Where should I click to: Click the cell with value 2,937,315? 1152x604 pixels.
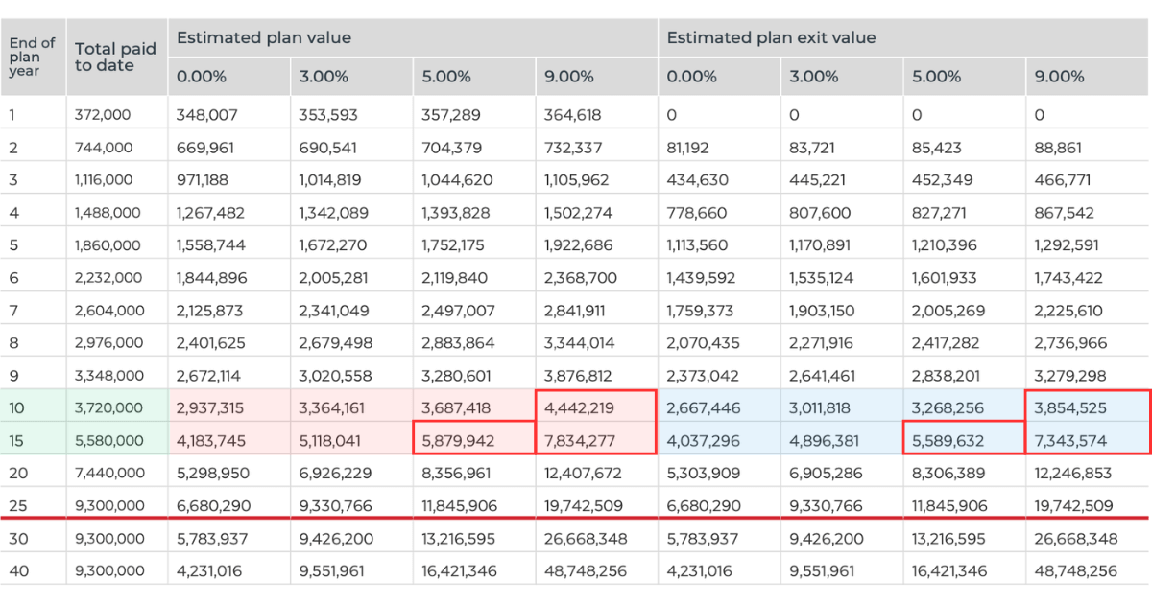210,408
